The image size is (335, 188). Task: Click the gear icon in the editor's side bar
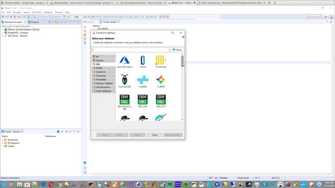click(85, 162)
